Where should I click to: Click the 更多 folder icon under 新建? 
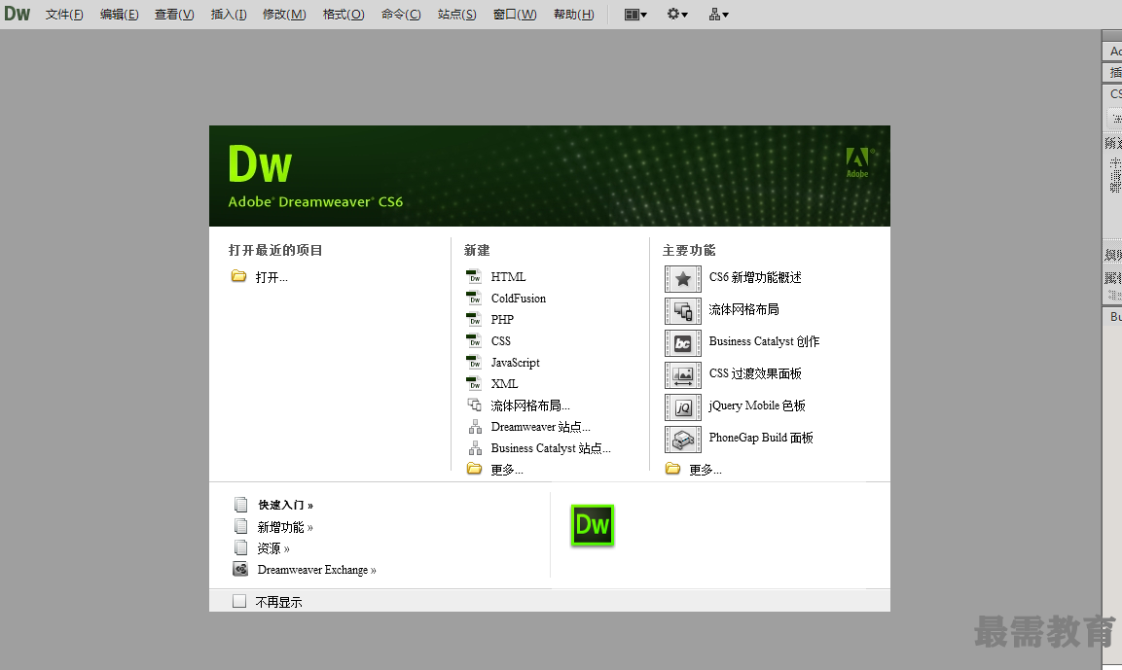click(474, 469)
